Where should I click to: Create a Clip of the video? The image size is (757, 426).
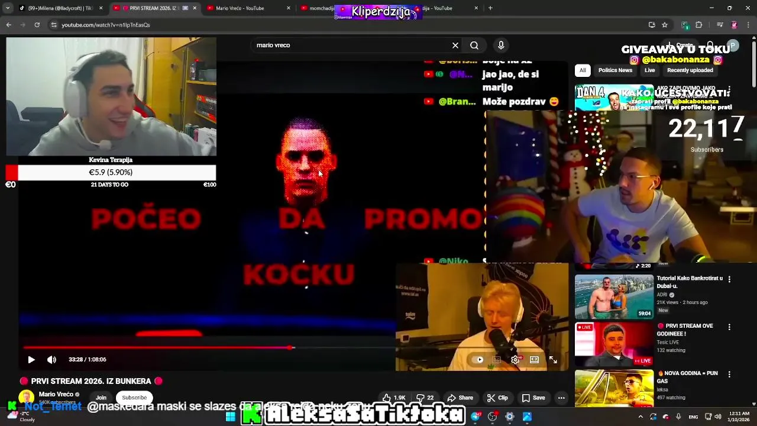497,398
